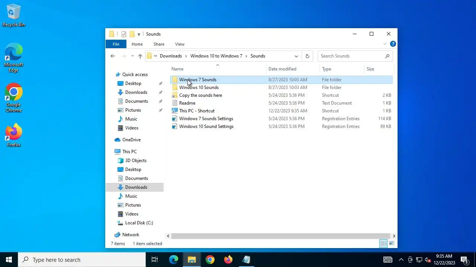This screenshot has height=267, width=476.
Task: Click horizontal scrollbar right arrow
Action: pos(394,236)
